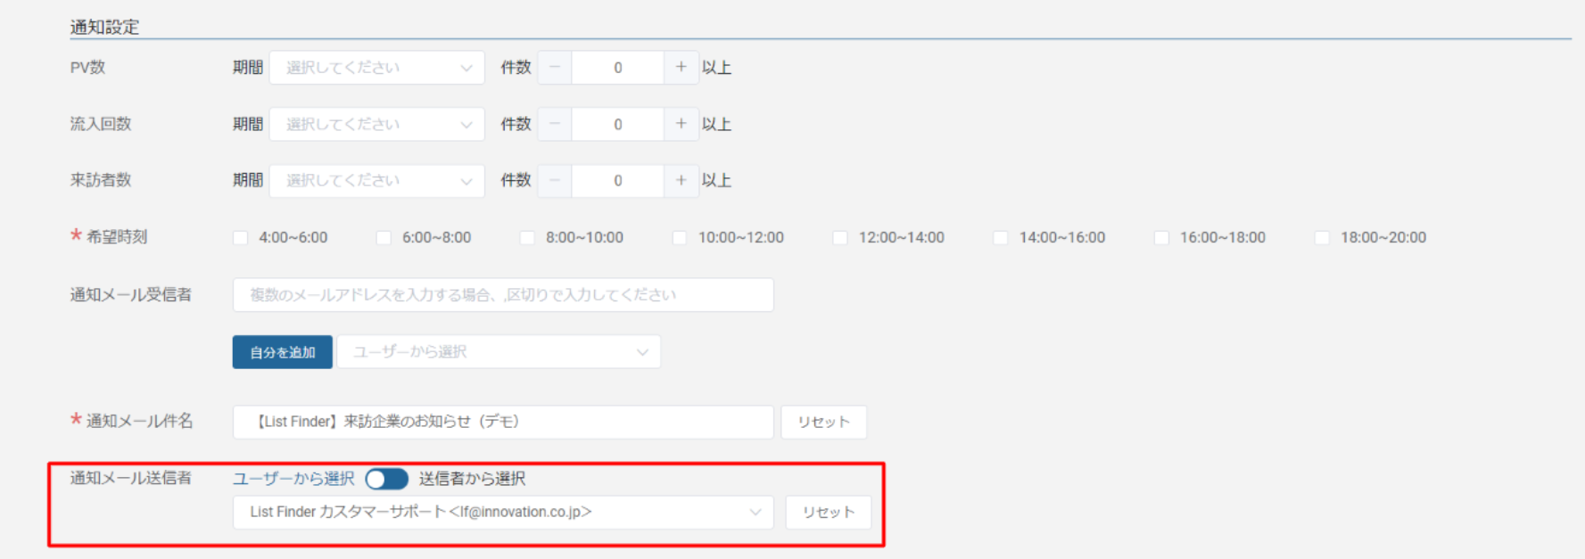Click the 通知メール受信者 email input field
Viewport: 1585px width, 559px height.
(x=503, y=295)
